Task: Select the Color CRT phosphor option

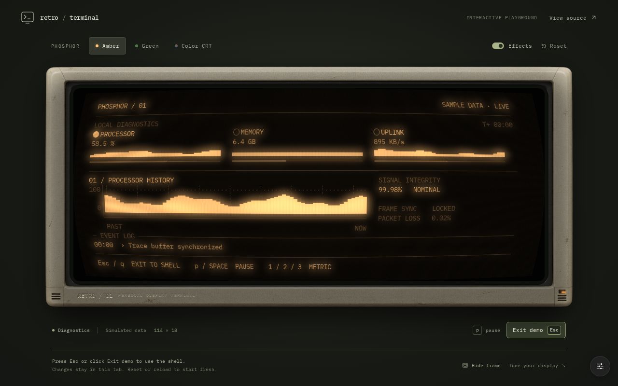Action: pos(193,46)
